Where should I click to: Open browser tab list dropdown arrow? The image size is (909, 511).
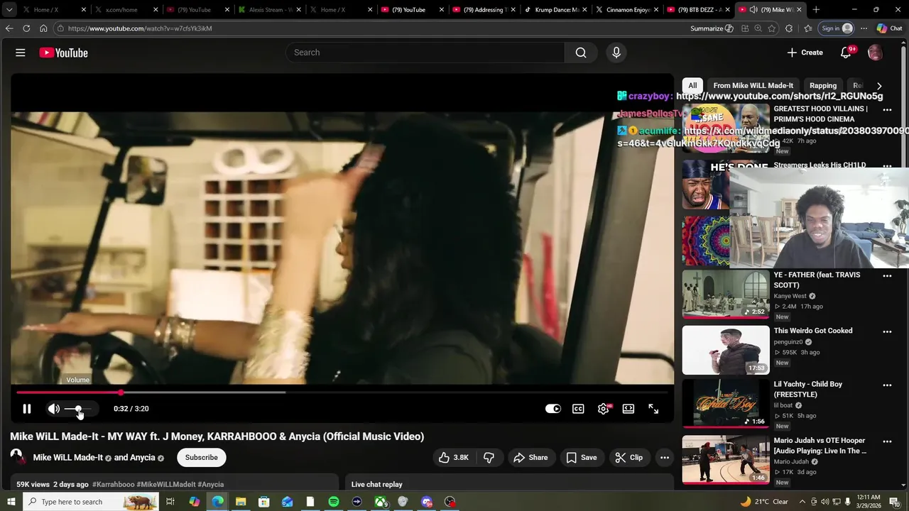(x=9, y=10)
